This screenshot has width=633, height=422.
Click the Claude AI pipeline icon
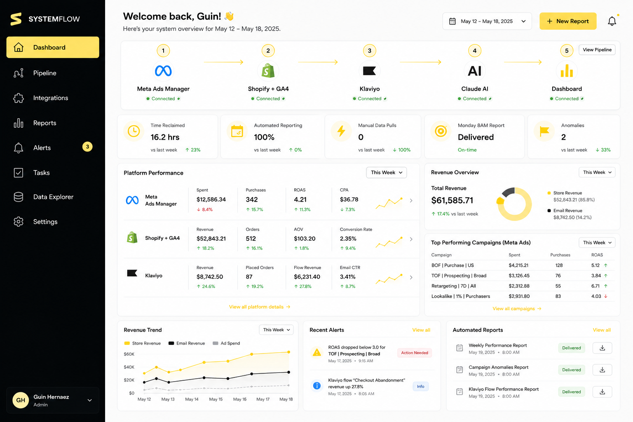[475, 71]
